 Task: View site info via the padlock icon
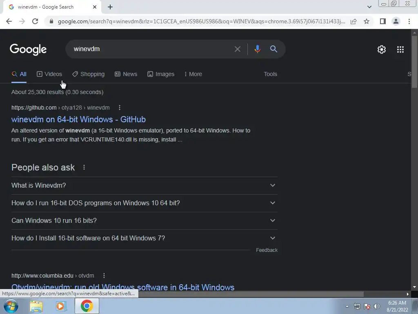coord(51,21)
